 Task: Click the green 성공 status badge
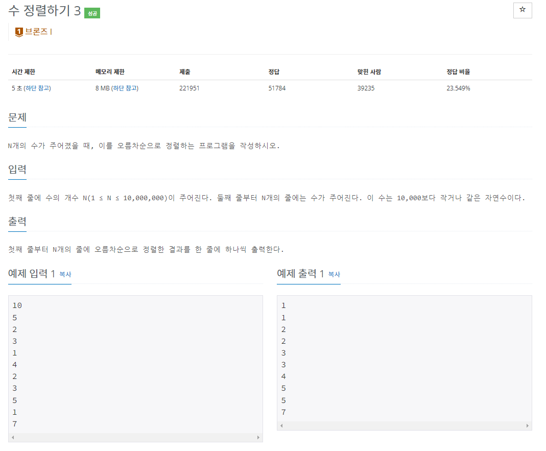pos(91,12)
